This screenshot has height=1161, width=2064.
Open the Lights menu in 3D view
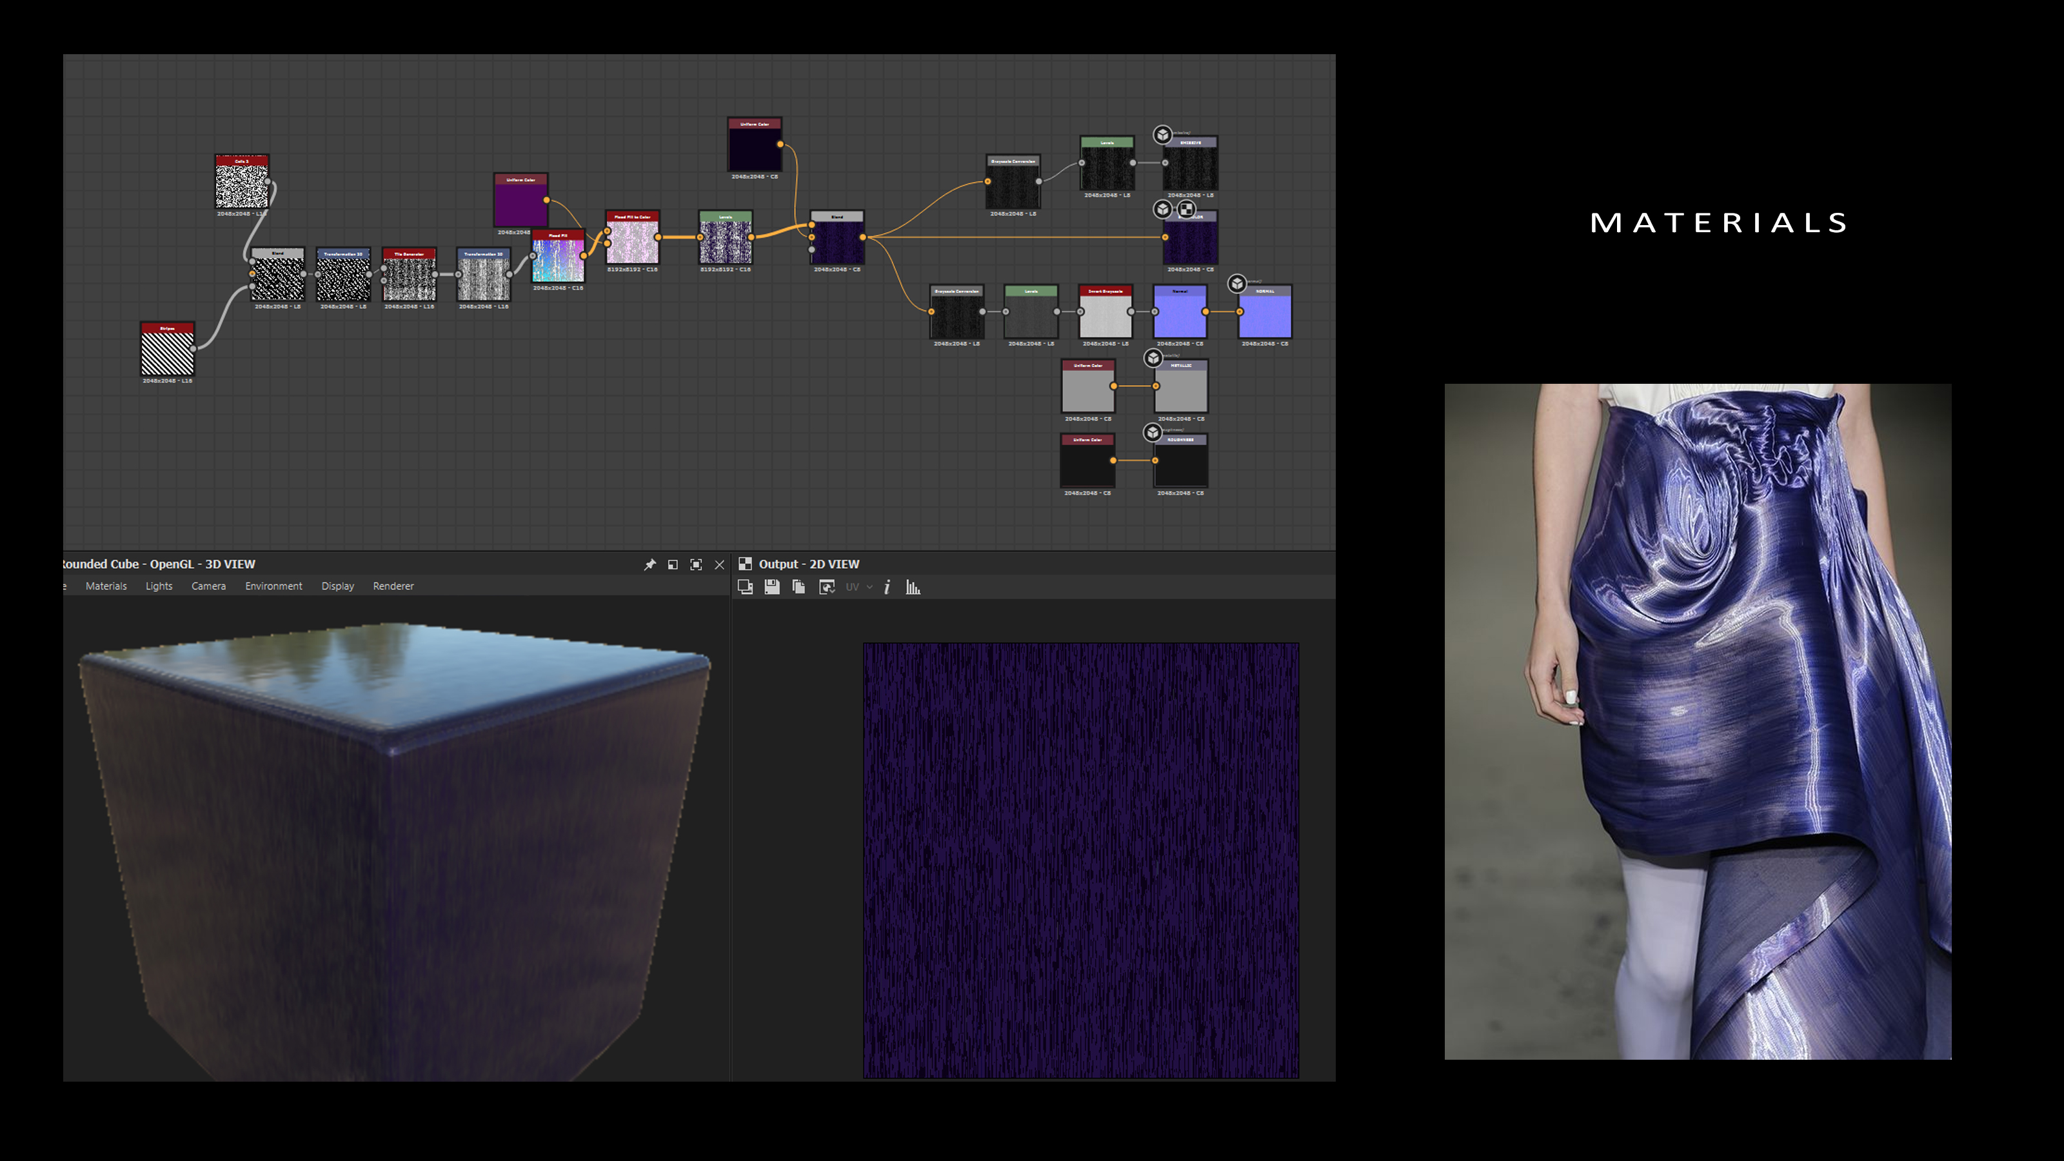[x=159, y=586]
